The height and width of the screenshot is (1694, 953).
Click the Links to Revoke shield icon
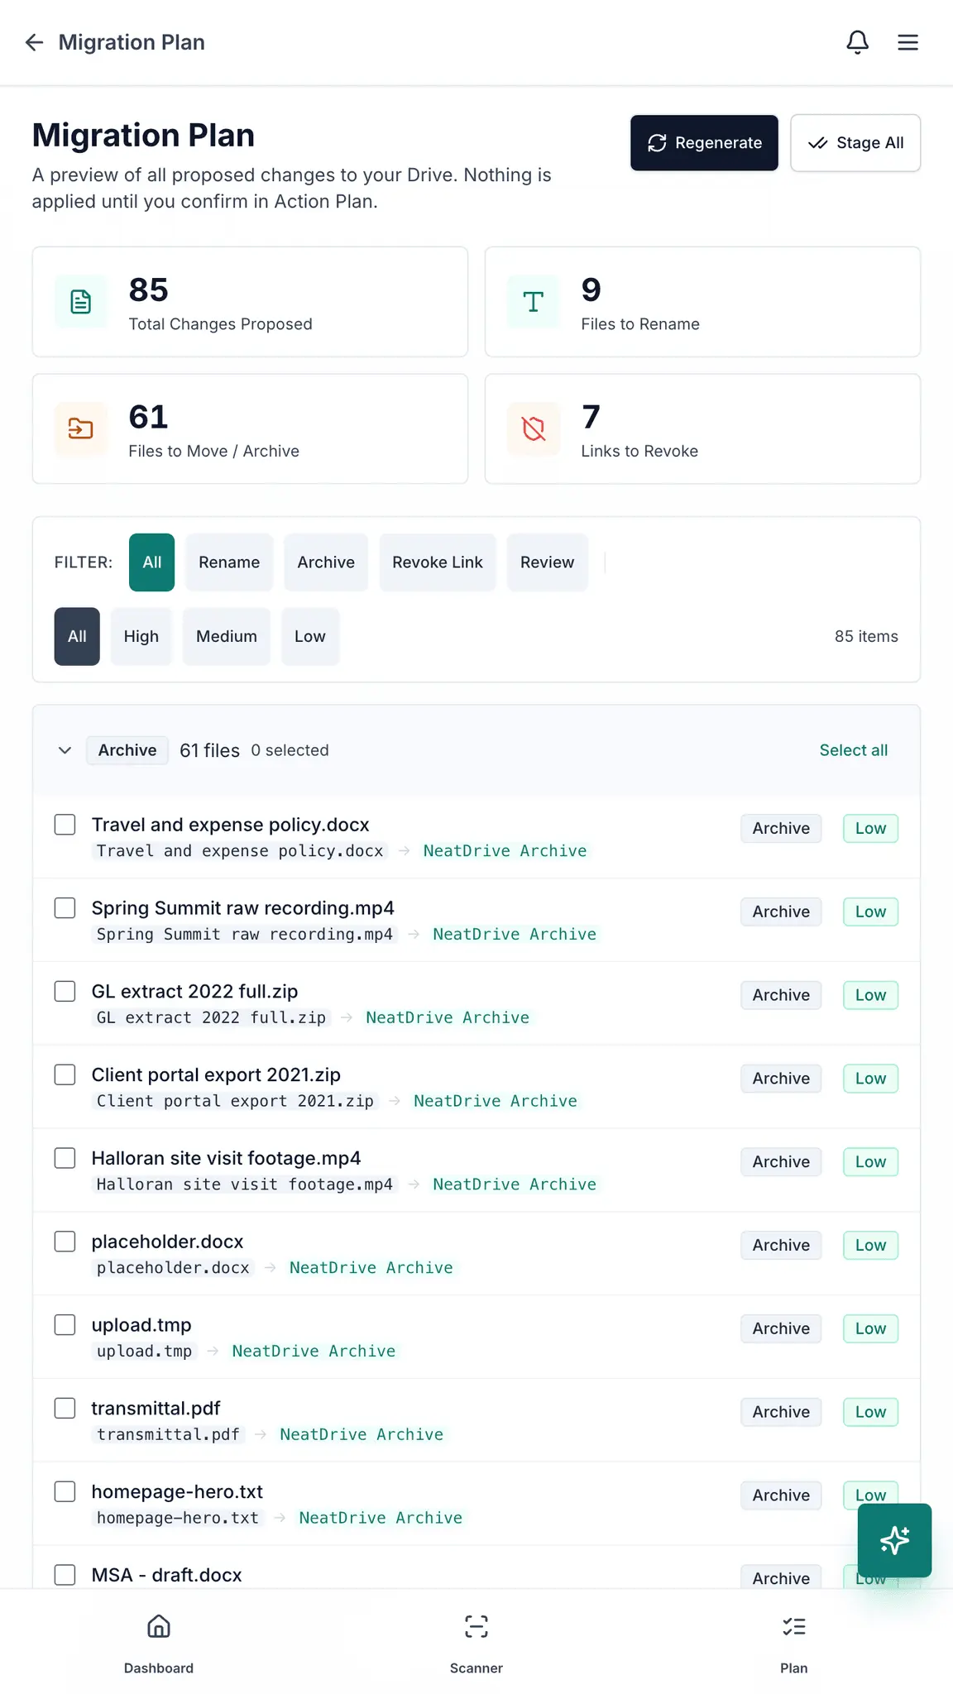pyautogui.click(x=534, y=428)
